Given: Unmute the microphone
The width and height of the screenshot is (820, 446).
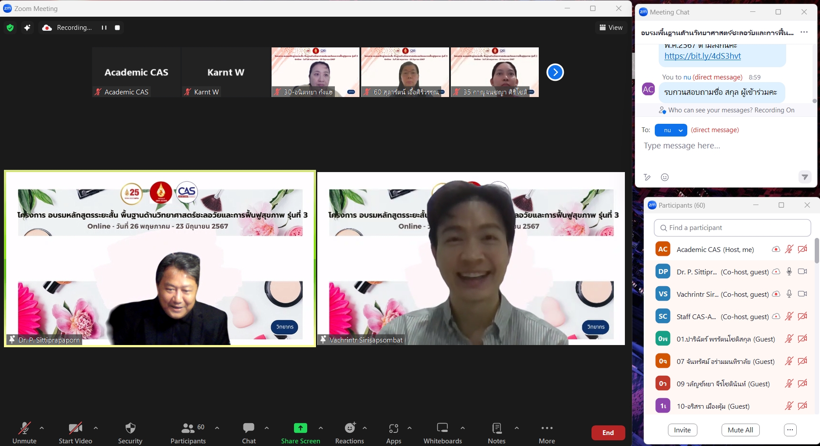Looking at the screenshot, I should pyautogui.click(x=24, y=432).
